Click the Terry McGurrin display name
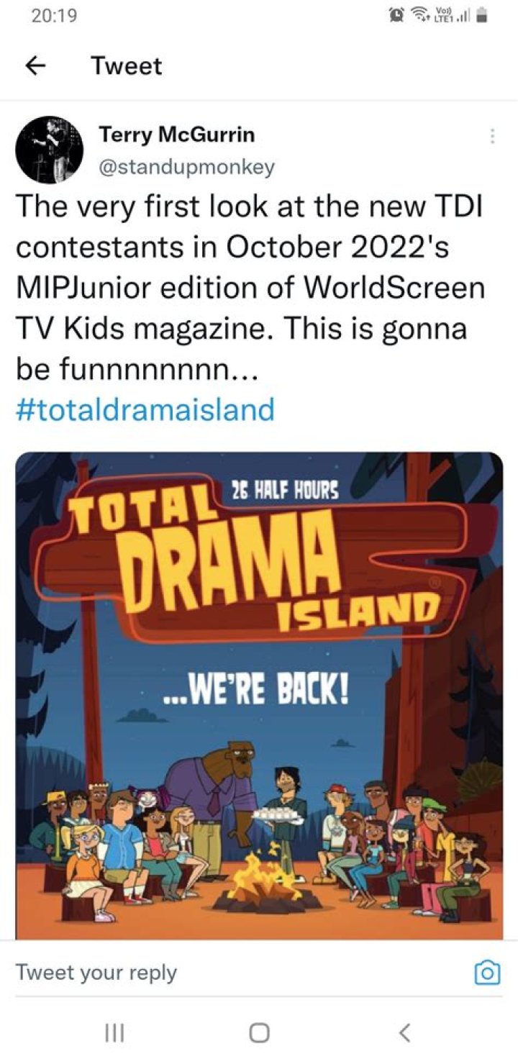 (x=176, y=134)
